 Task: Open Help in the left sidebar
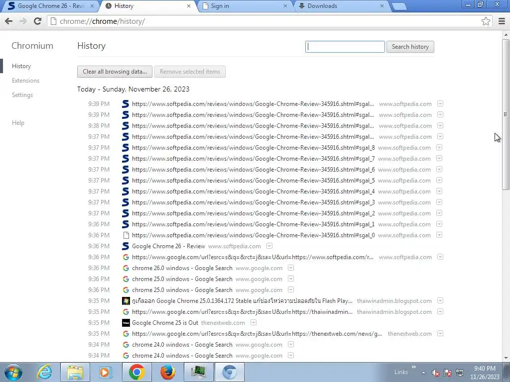point(18,123)
